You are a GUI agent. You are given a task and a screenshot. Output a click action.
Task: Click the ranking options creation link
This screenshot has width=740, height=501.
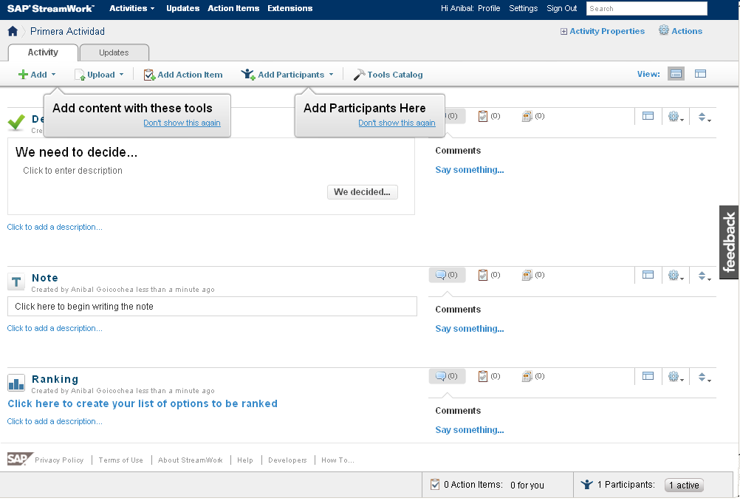pyautogui.click(x=143, y=403)
